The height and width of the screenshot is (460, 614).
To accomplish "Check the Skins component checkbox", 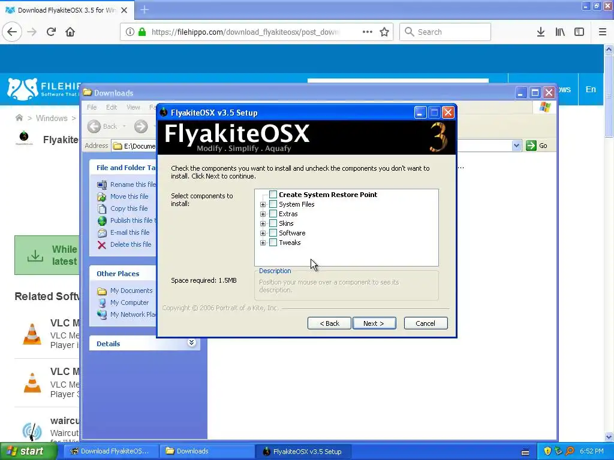I will coord(273,223).
